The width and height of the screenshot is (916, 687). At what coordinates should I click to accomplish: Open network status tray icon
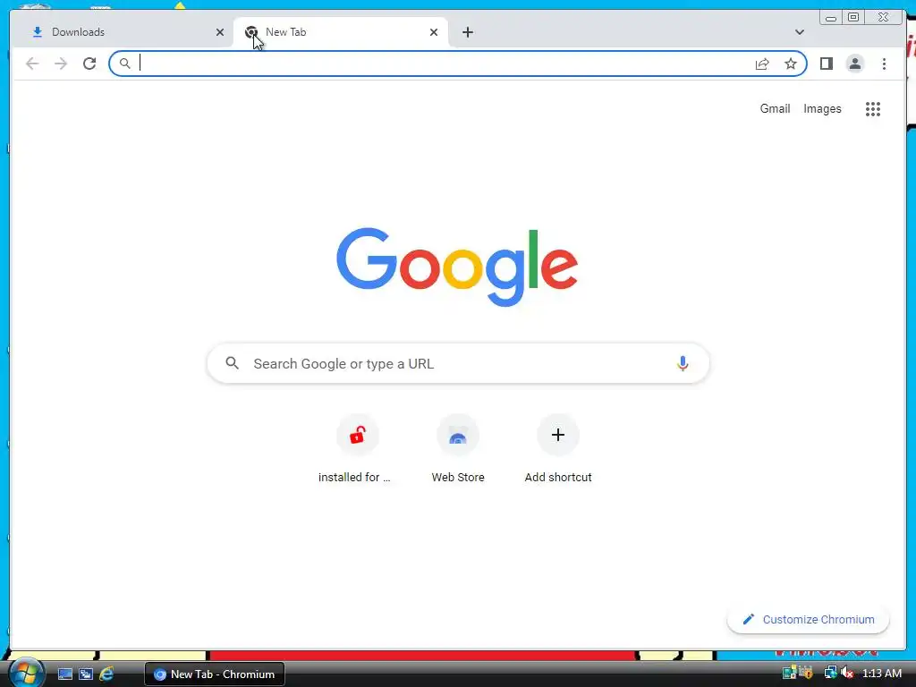tap(830, 673)
